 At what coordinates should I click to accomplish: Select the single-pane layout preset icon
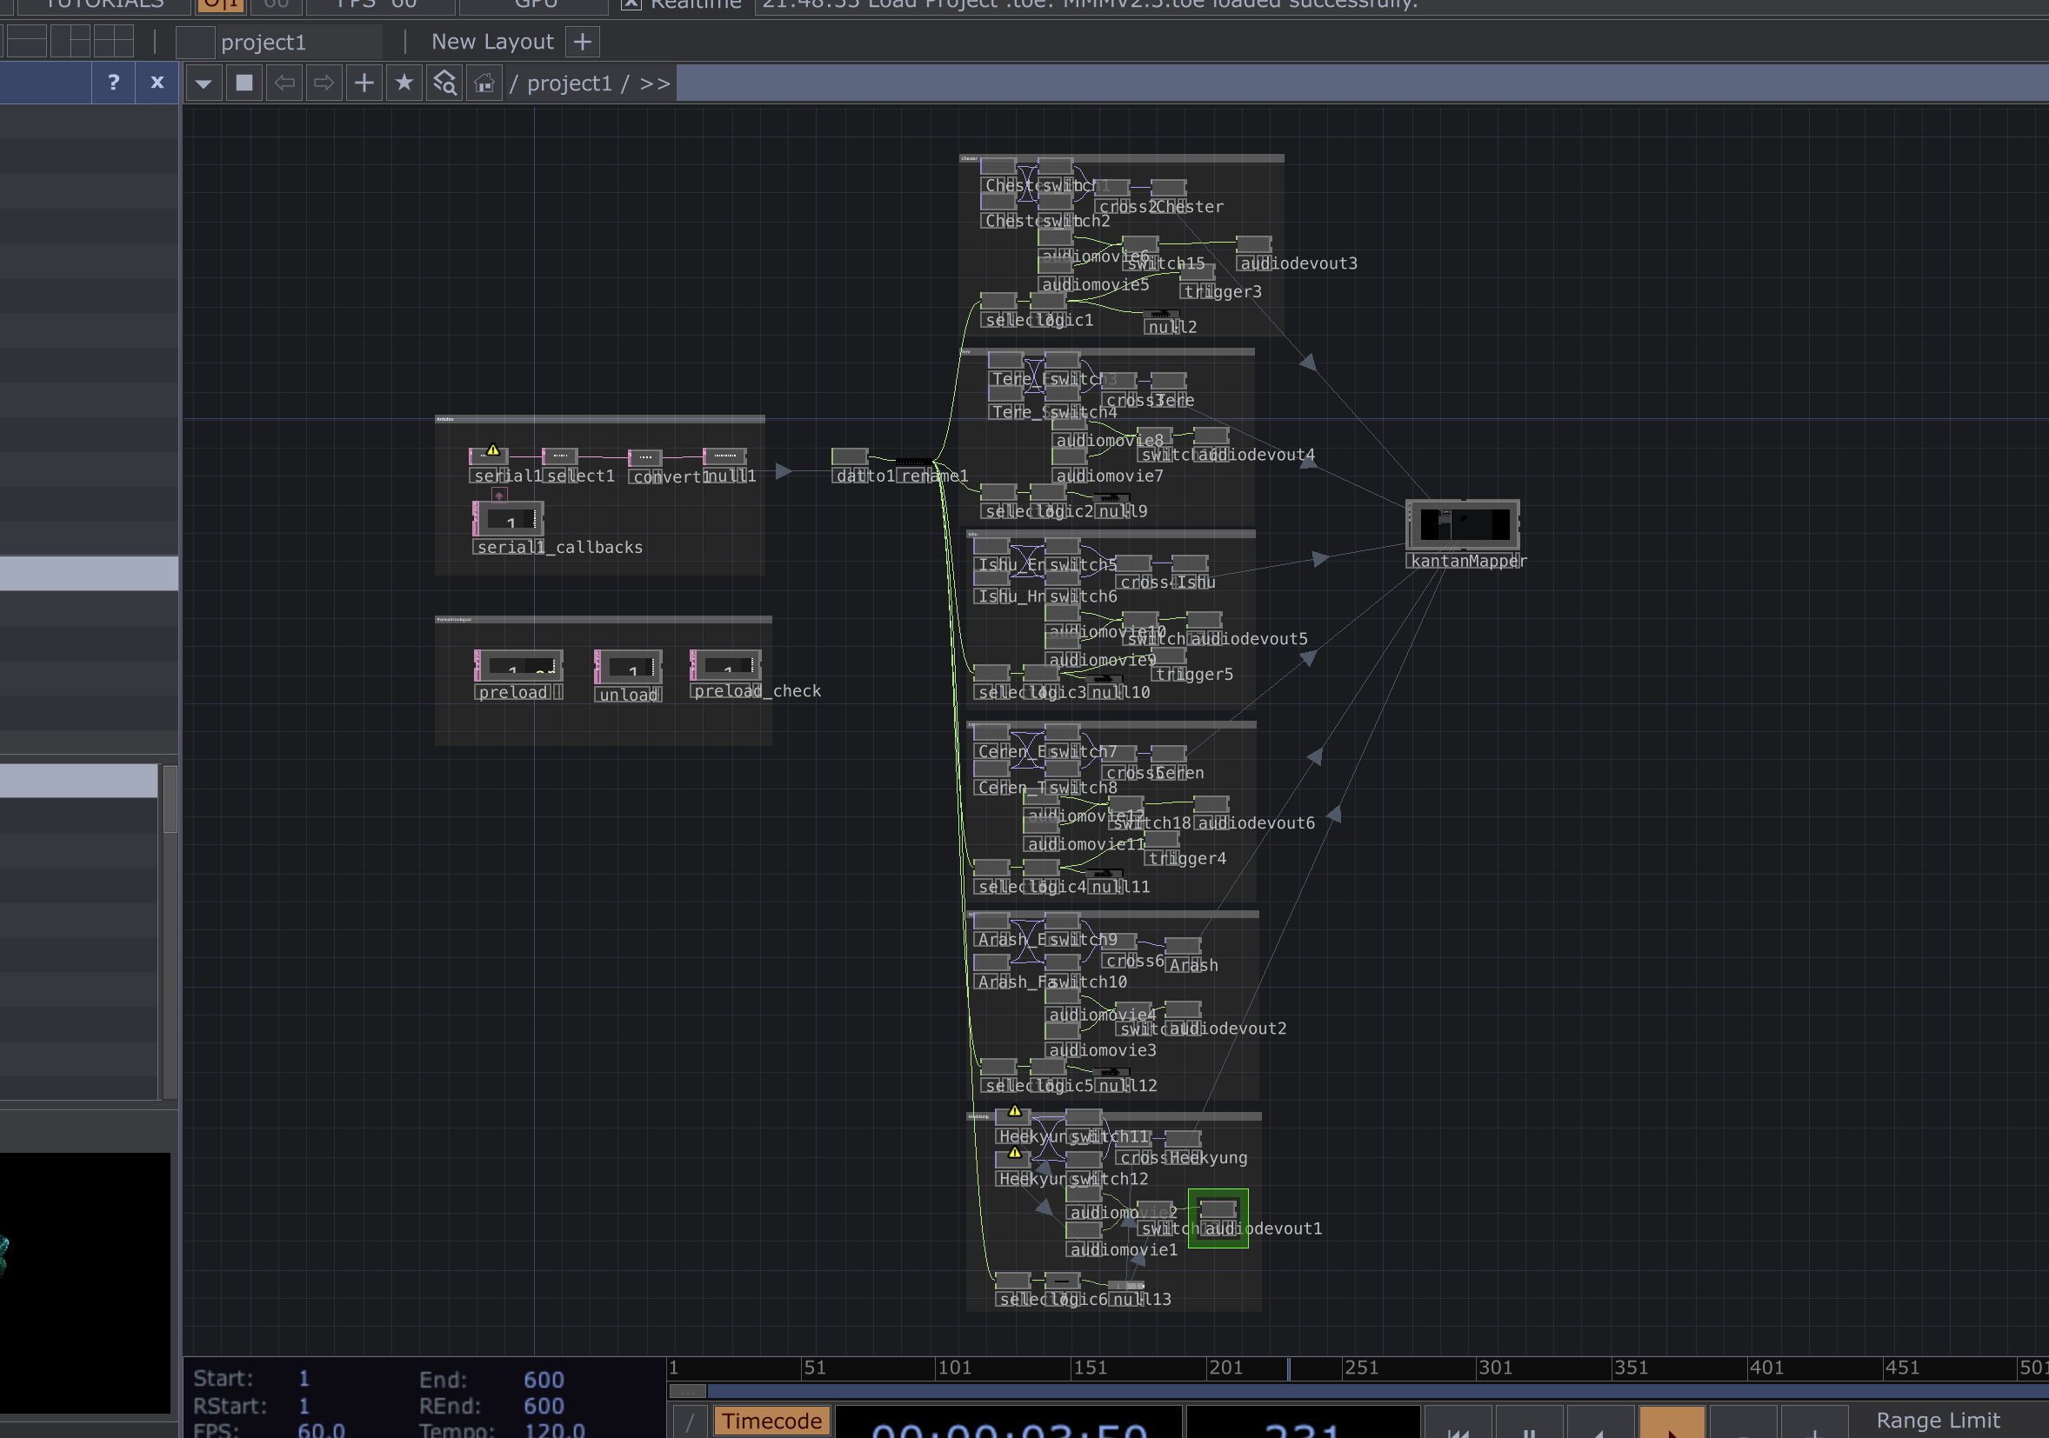coord(27,40)
